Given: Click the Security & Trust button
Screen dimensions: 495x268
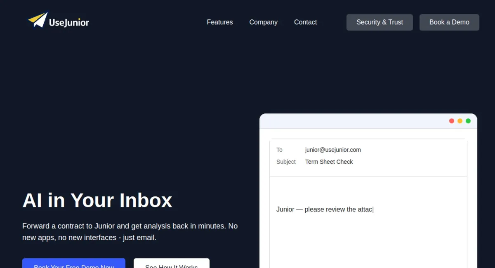Looking at the screenshot, I should [x=379, y=22].
